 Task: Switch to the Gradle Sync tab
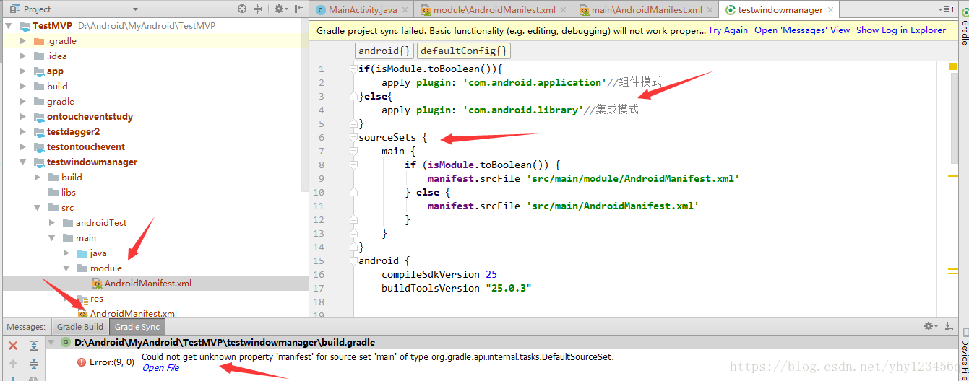(x=137, y=327)
